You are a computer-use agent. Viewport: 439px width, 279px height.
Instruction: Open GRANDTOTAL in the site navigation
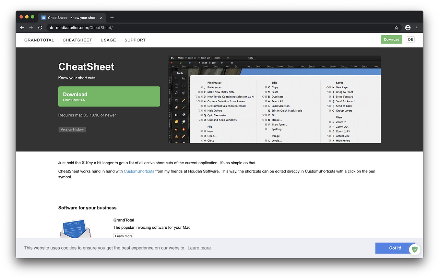(39, 40)
